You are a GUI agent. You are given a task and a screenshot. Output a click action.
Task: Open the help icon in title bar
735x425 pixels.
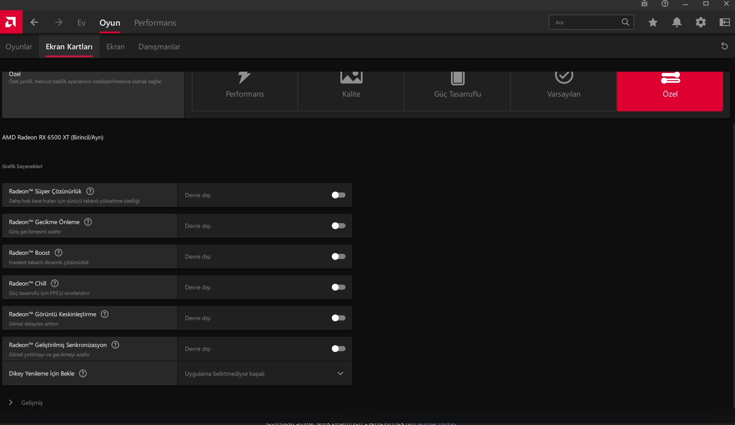click(665, 4)
